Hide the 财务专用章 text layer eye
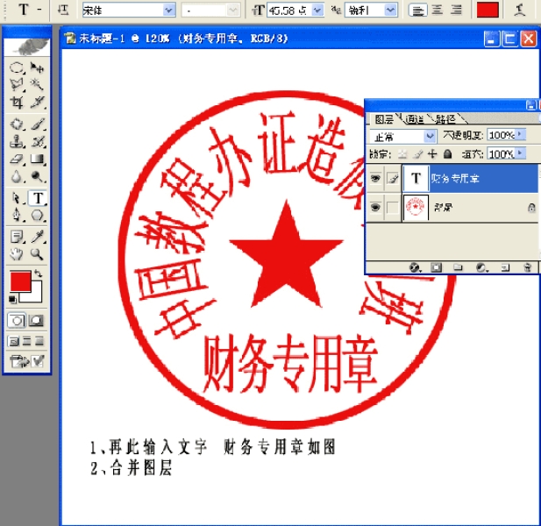 click(x=375, y=178)
